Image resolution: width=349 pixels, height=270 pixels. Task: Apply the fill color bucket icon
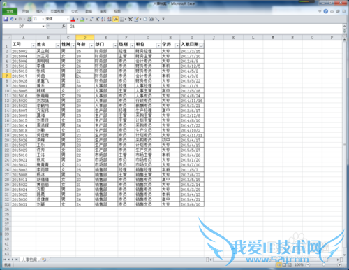[x=82, y=19]
